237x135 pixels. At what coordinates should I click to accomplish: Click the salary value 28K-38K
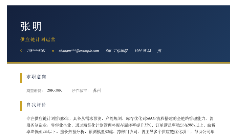[x=55, y=90]
